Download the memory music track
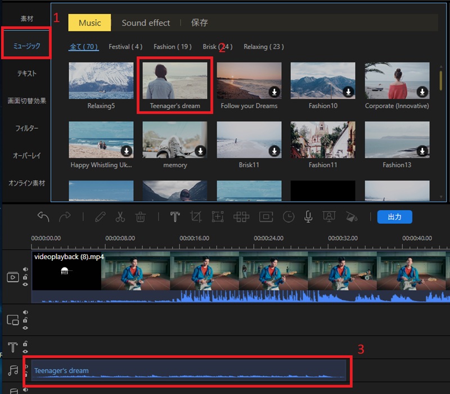The image size is (450, 394). [x=200, y=151]
